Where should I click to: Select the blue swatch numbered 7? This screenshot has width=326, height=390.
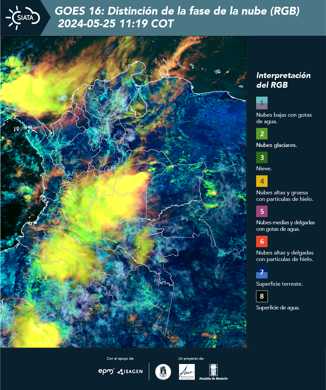(x=262, y=272)
